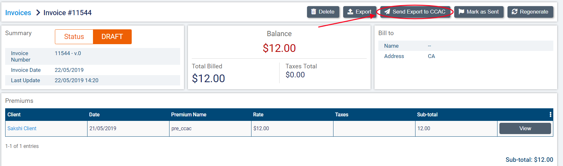Open the Premiums table three-dot menu
This screenshot has height=166, width=563.
tap(550, 114)
